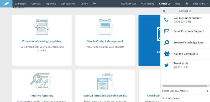Click the Twitter bird icon
The image size is (210, 102).
tap(166, 65)
